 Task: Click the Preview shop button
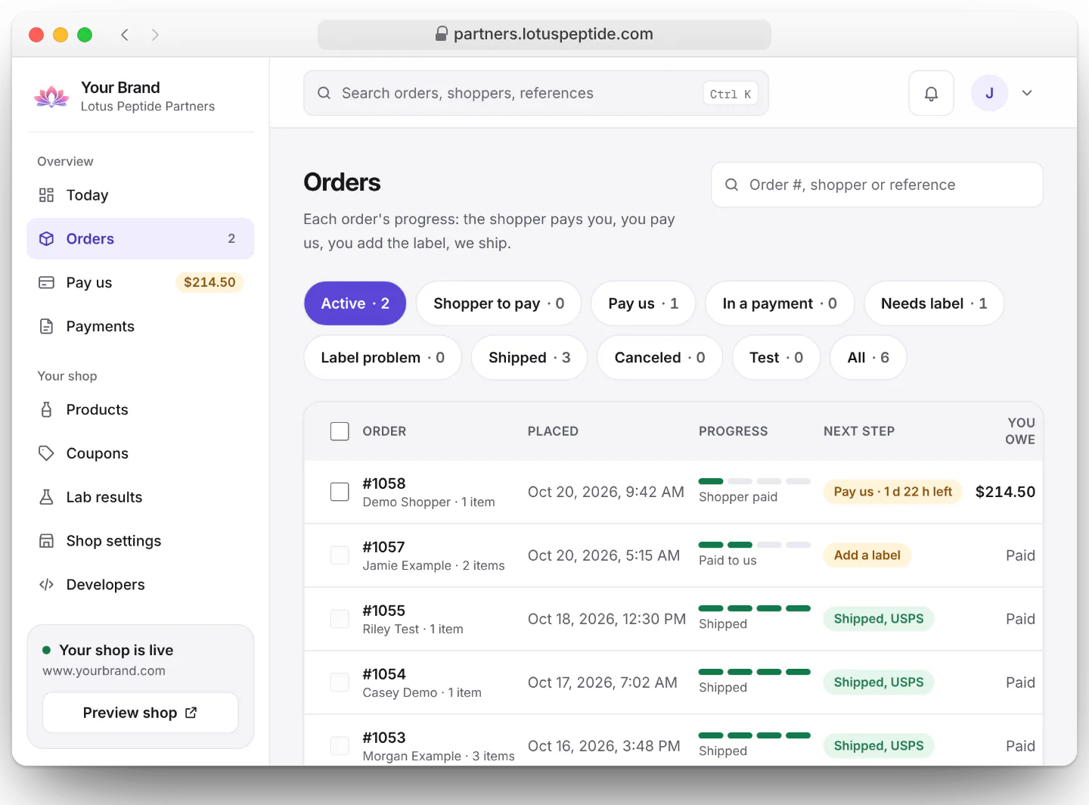[x=141, y=713]
